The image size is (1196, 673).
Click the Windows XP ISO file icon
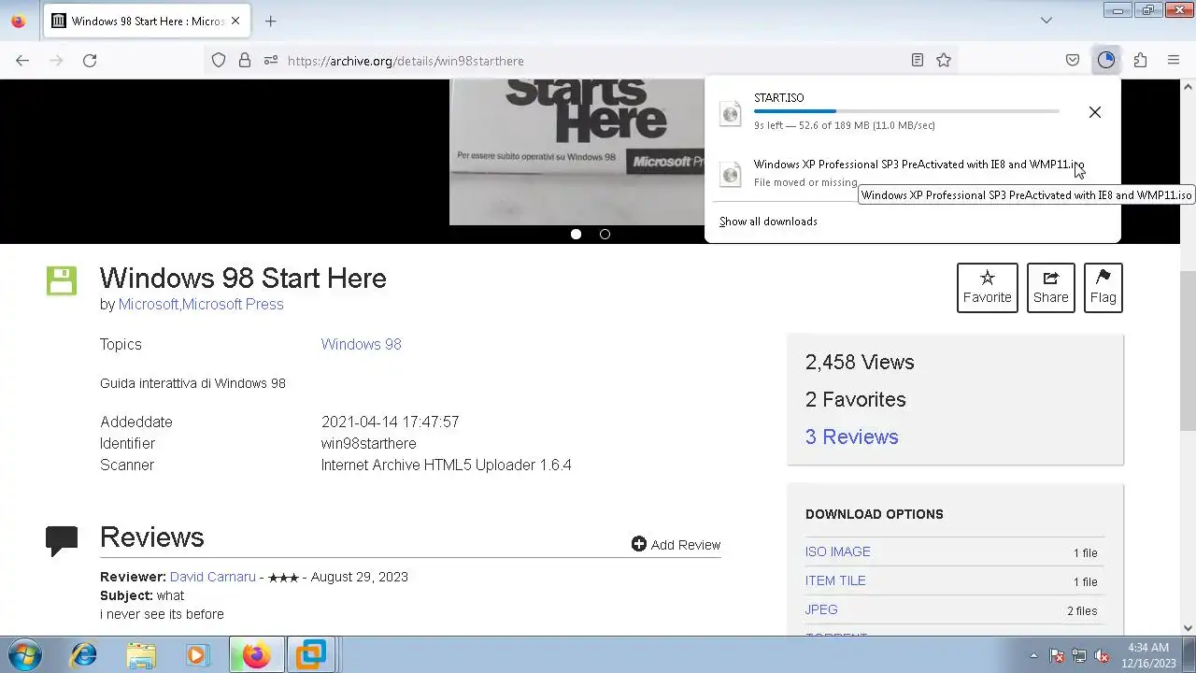tap(731, 174)
